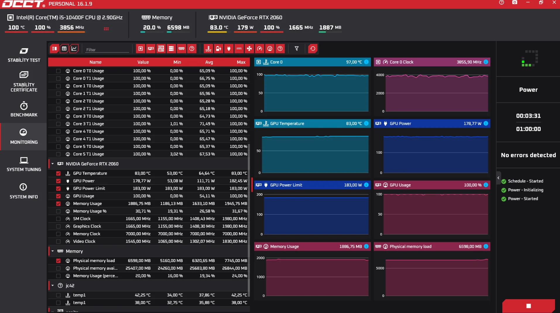Toggle the battery voltage sensor type filter

point(218,49)
